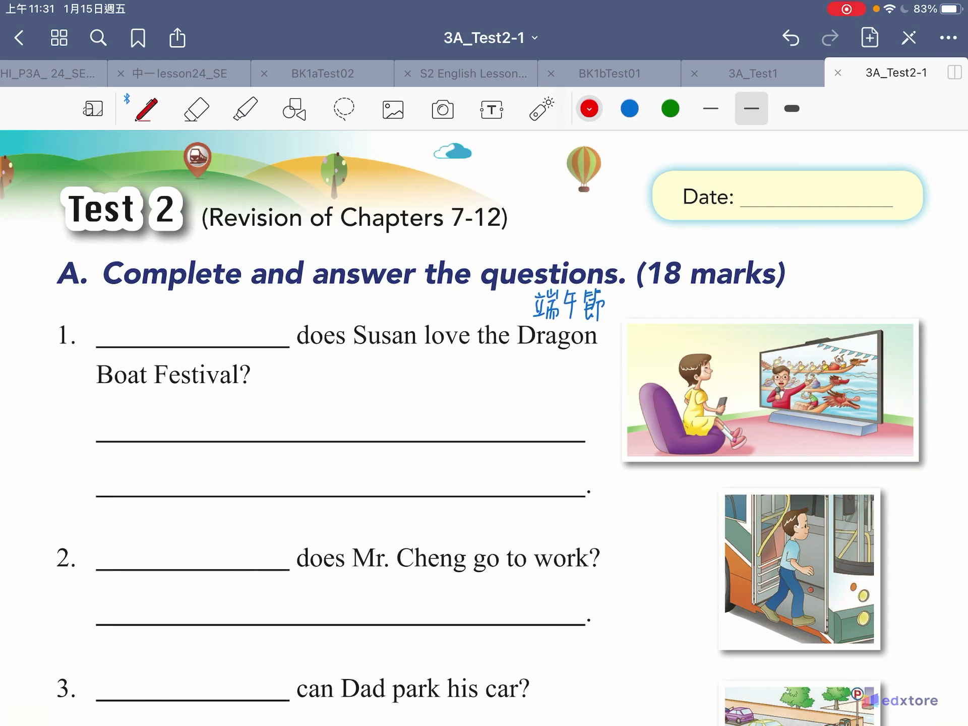Image resolution: width=968 pixels, height=726 pixels.
Task: Hide the editing toolbar with the pen-cross icon
Action: click(x=909, y=38)
